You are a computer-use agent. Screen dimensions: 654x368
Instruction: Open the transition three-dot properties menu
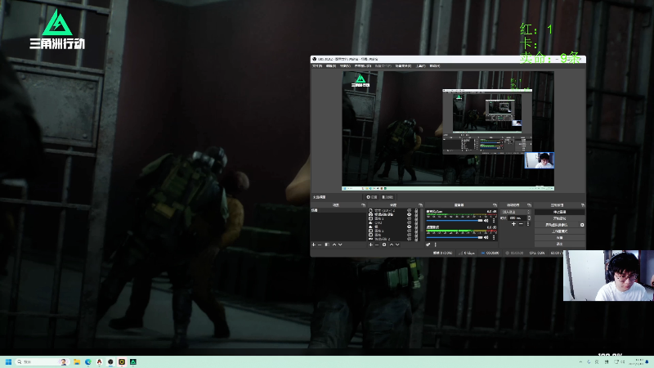click(x=528, y=224)
